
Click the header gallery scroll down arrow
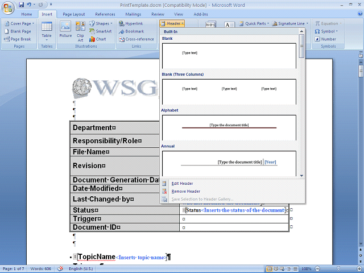point(301,176)
